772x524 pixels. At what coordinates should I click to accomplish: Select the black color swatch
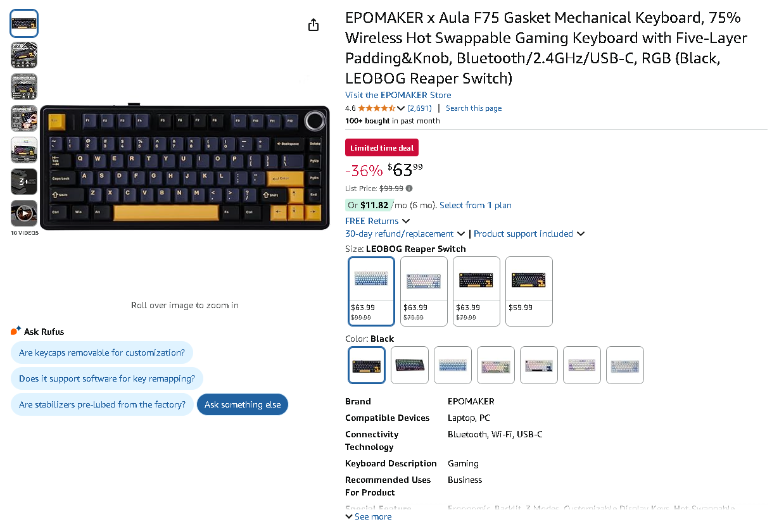(x=366, y=365)
